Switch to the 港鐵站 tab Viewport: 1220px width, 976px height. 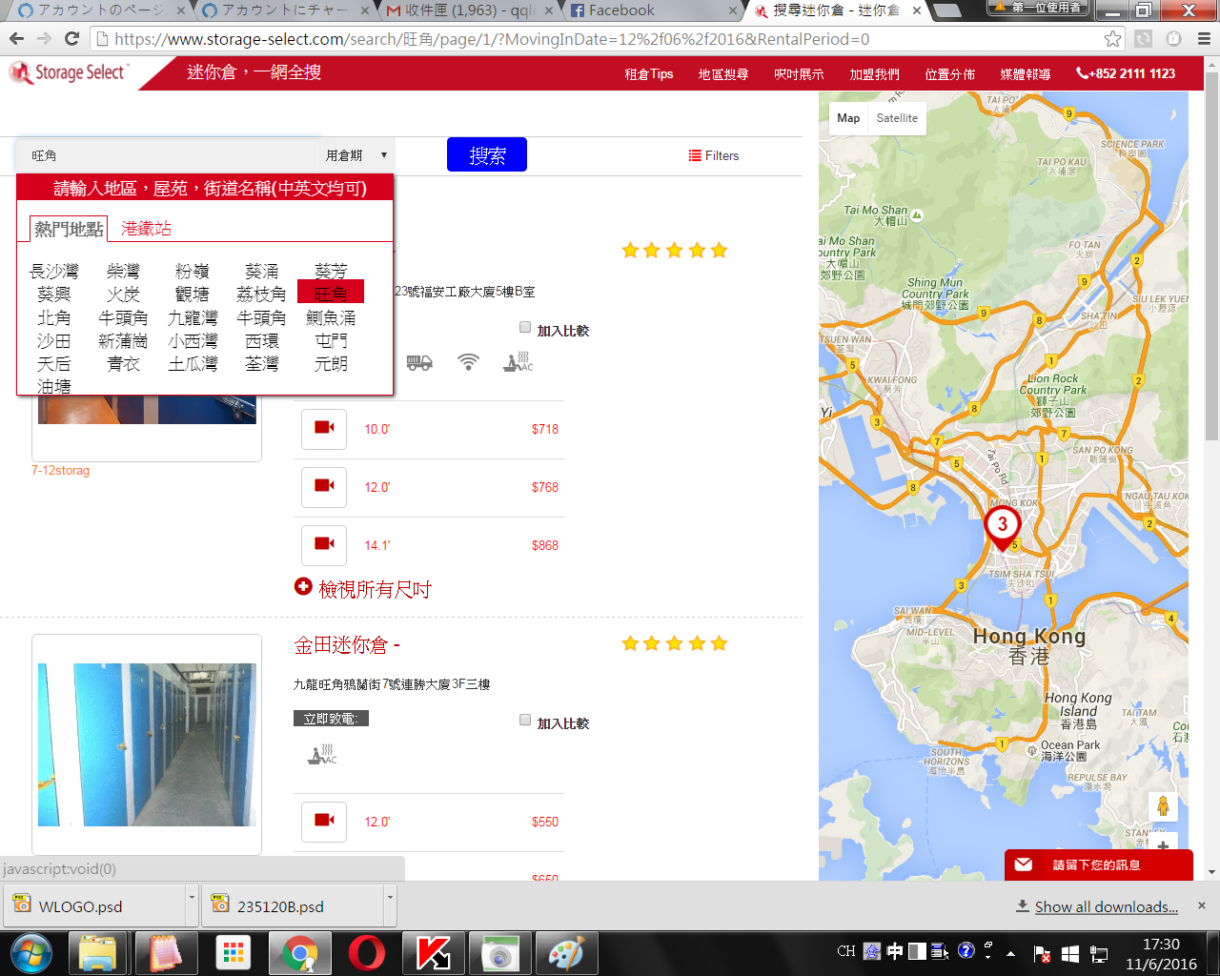pyautogui.click(x=146, y=229)
